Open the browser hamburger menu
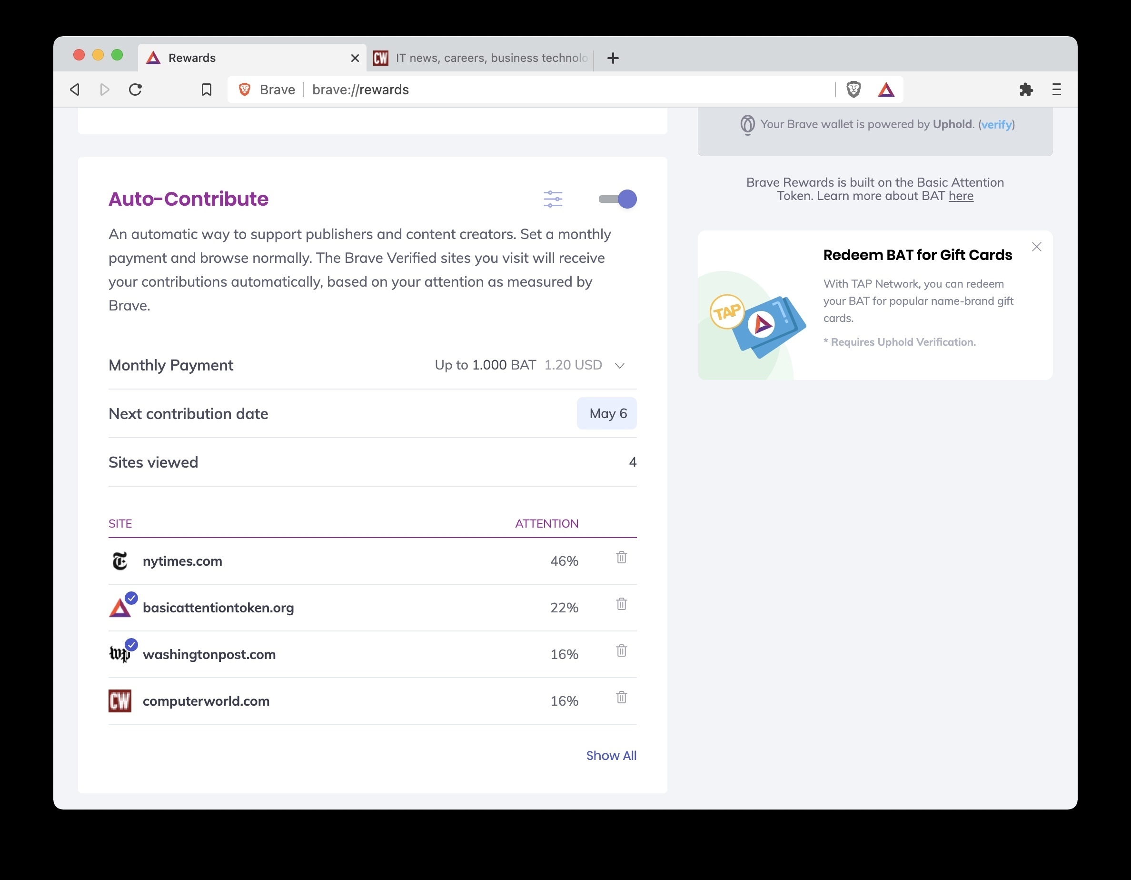This screenshot has height=880, width=1131. (x=1056, y=90)
